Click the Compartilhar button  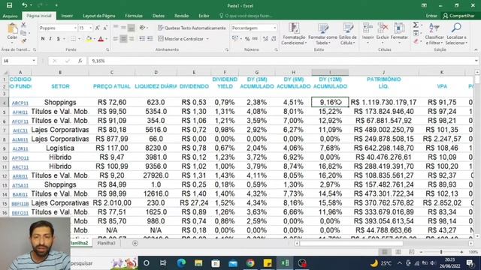[459, 16]
